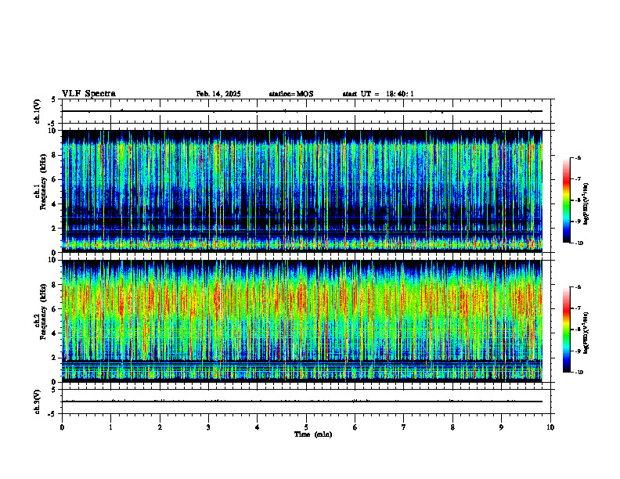Viewport: 620px width, 479px height.
Task: Click the "Time (min)" x-axis title
Action: pyautogui.click(x=313, y=434)
